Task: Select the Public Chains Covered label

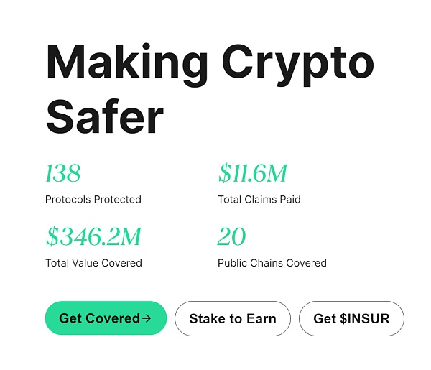Action: 272,263
